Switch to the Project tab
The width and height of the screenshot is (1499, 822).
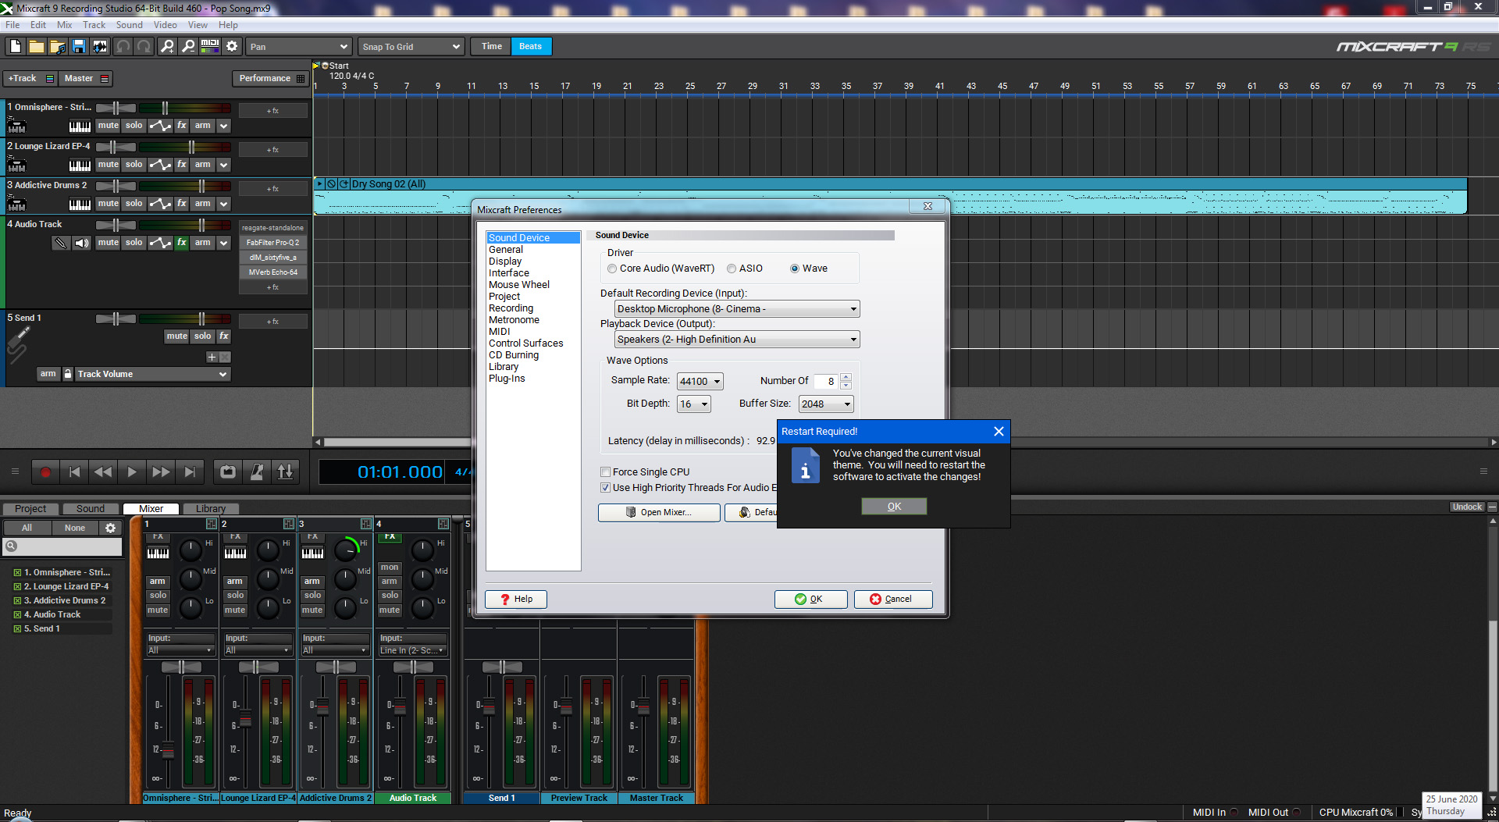(30, 509)
